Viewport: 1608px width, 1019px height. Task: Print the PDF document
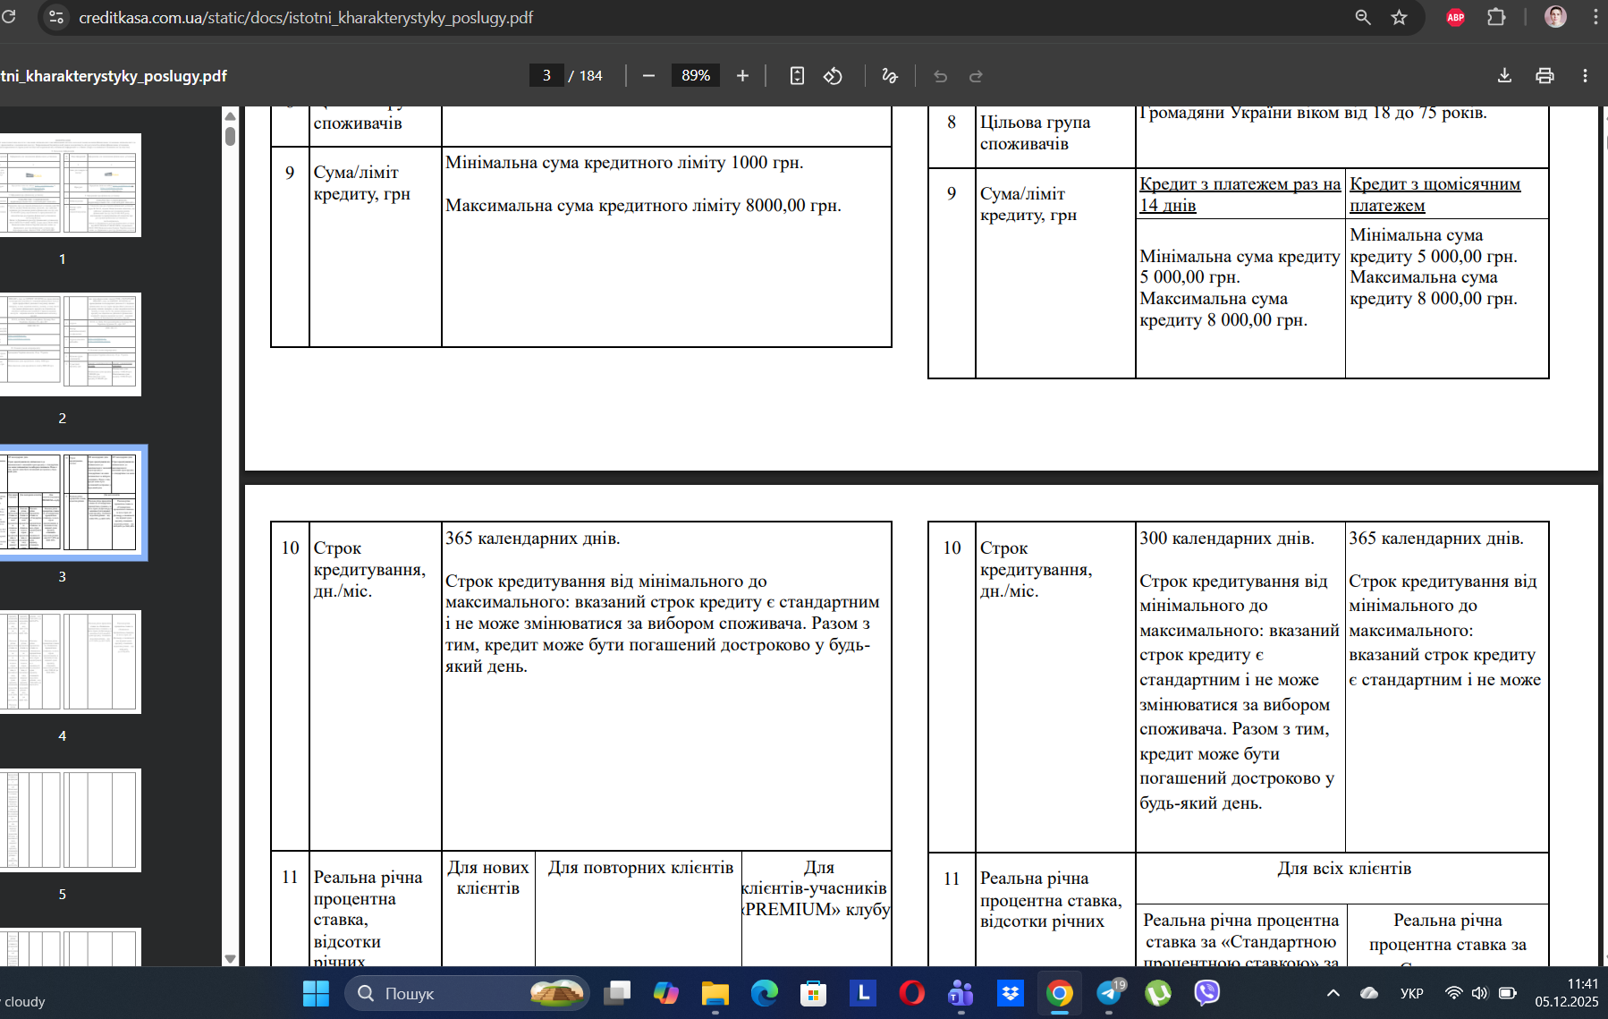point(1545,76)
